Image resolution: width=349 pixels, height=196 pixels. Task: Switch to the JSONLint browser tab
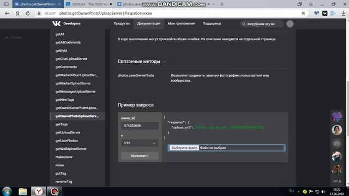[x=89, y=4]
